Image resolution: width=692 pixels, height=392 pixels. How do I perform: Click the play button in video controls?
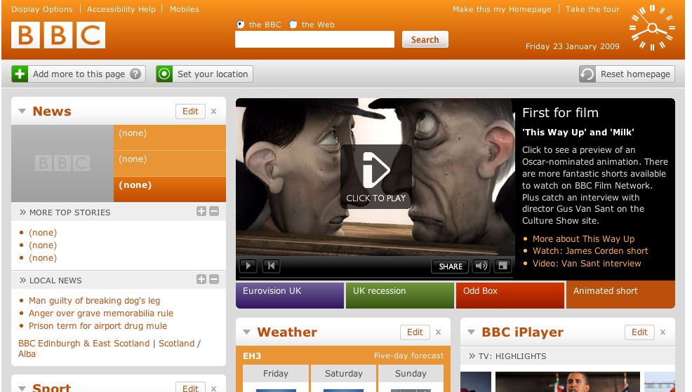pos(248,266)
